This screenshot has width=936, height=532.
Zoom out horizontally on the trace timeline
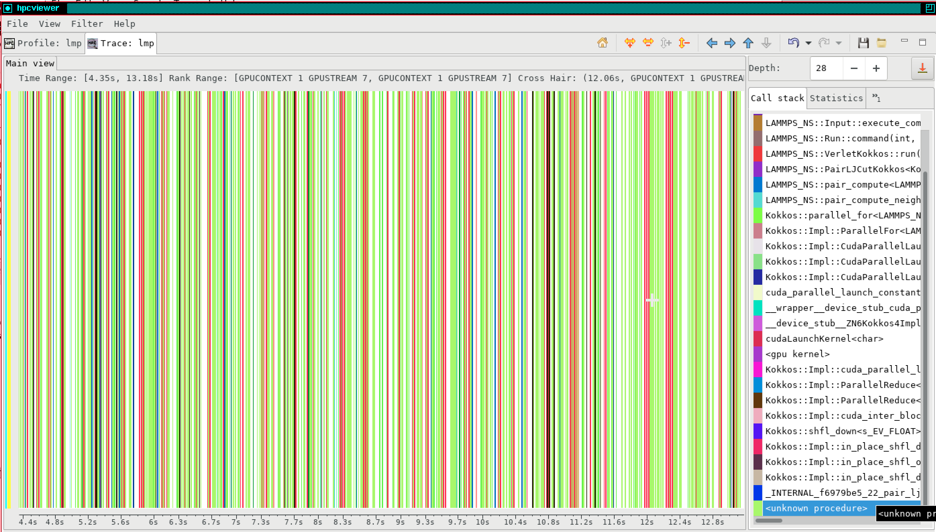point(648,43)
